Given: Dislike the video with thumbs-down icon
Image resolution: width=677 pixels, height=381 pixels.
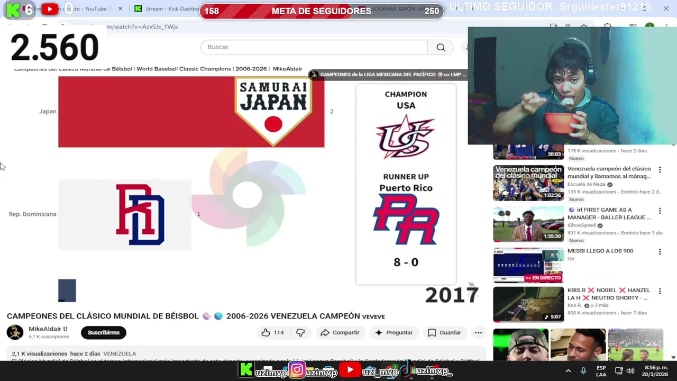Looking at the screenshot, I should [300, 332].
